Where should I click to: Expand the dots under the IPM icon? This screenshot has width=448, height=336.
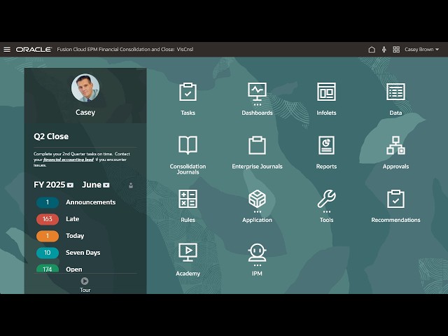point(257,265)
